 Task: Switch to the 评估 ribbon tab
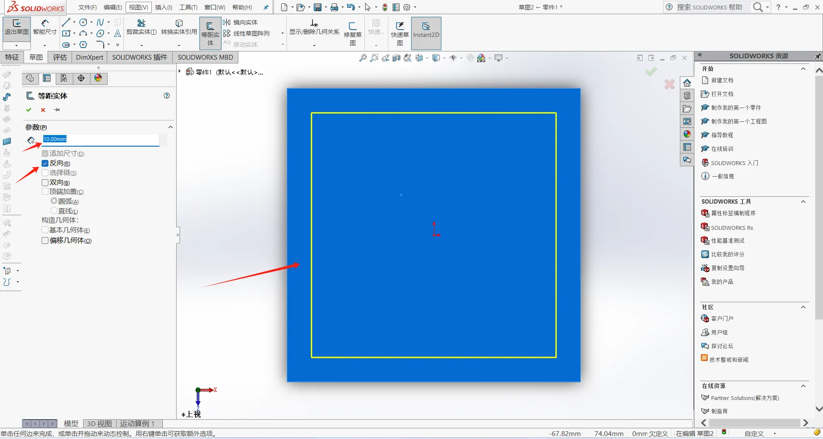[x=60, y=57]
